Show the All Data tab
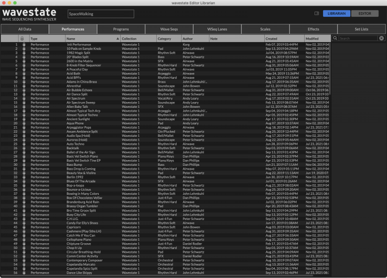 pyautogui.click(x=25, y=29)
